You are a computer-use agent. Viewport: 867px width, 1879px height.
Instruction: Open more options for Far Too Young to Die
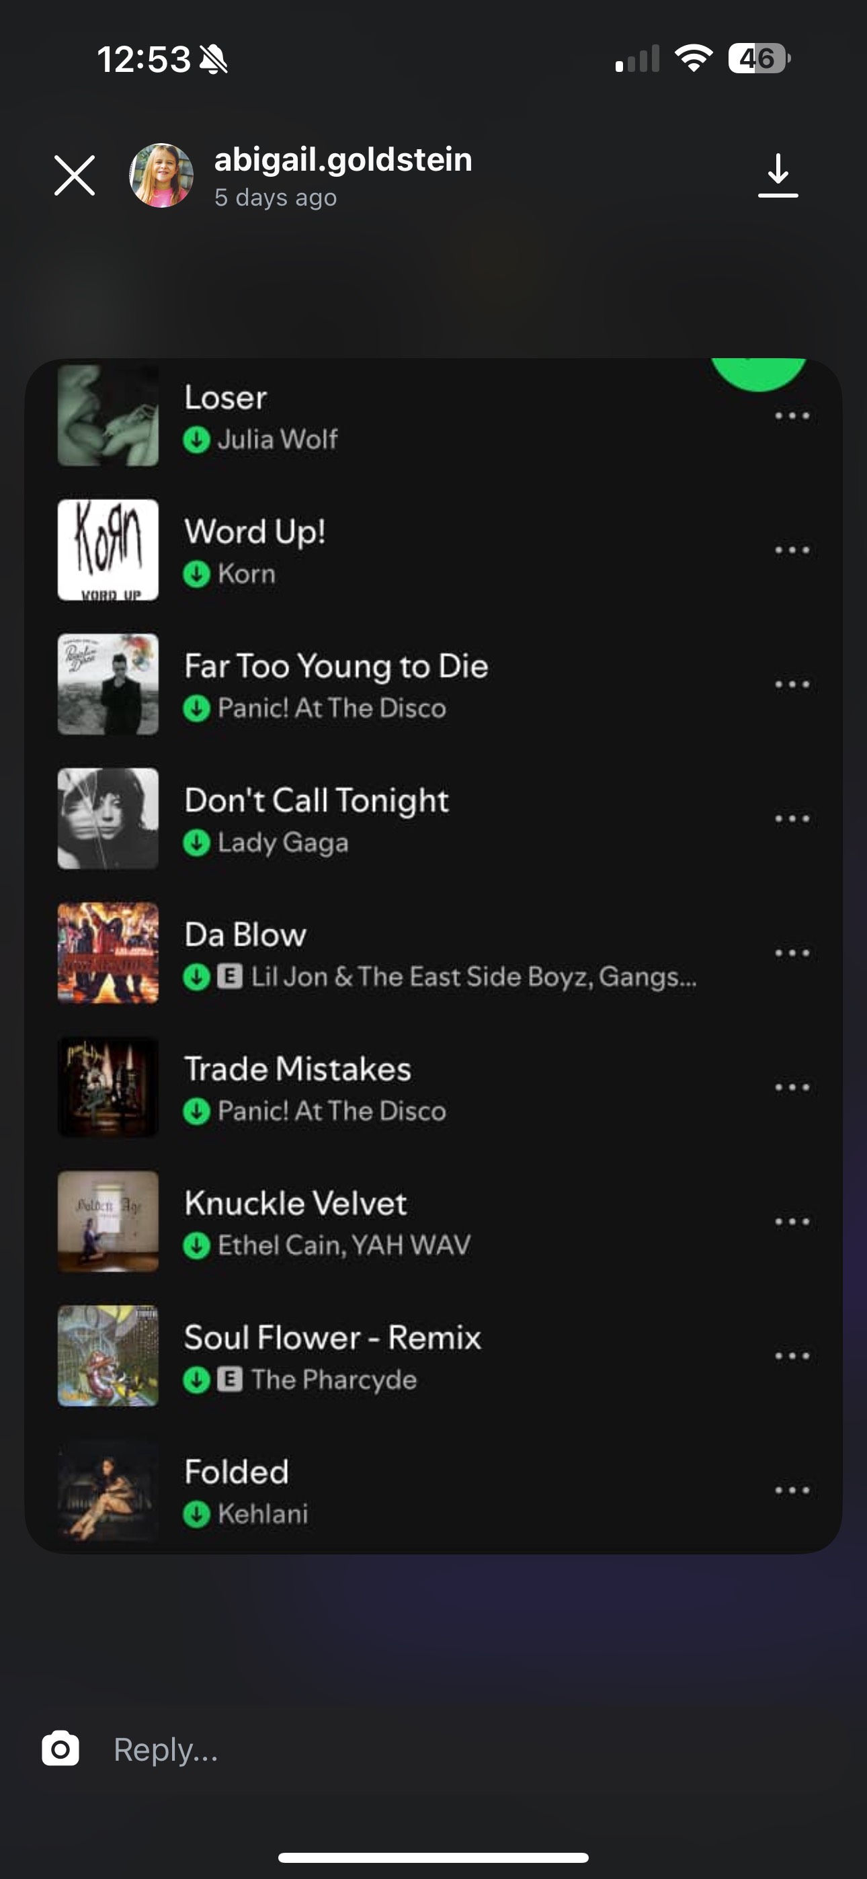[x=792, y=684]
